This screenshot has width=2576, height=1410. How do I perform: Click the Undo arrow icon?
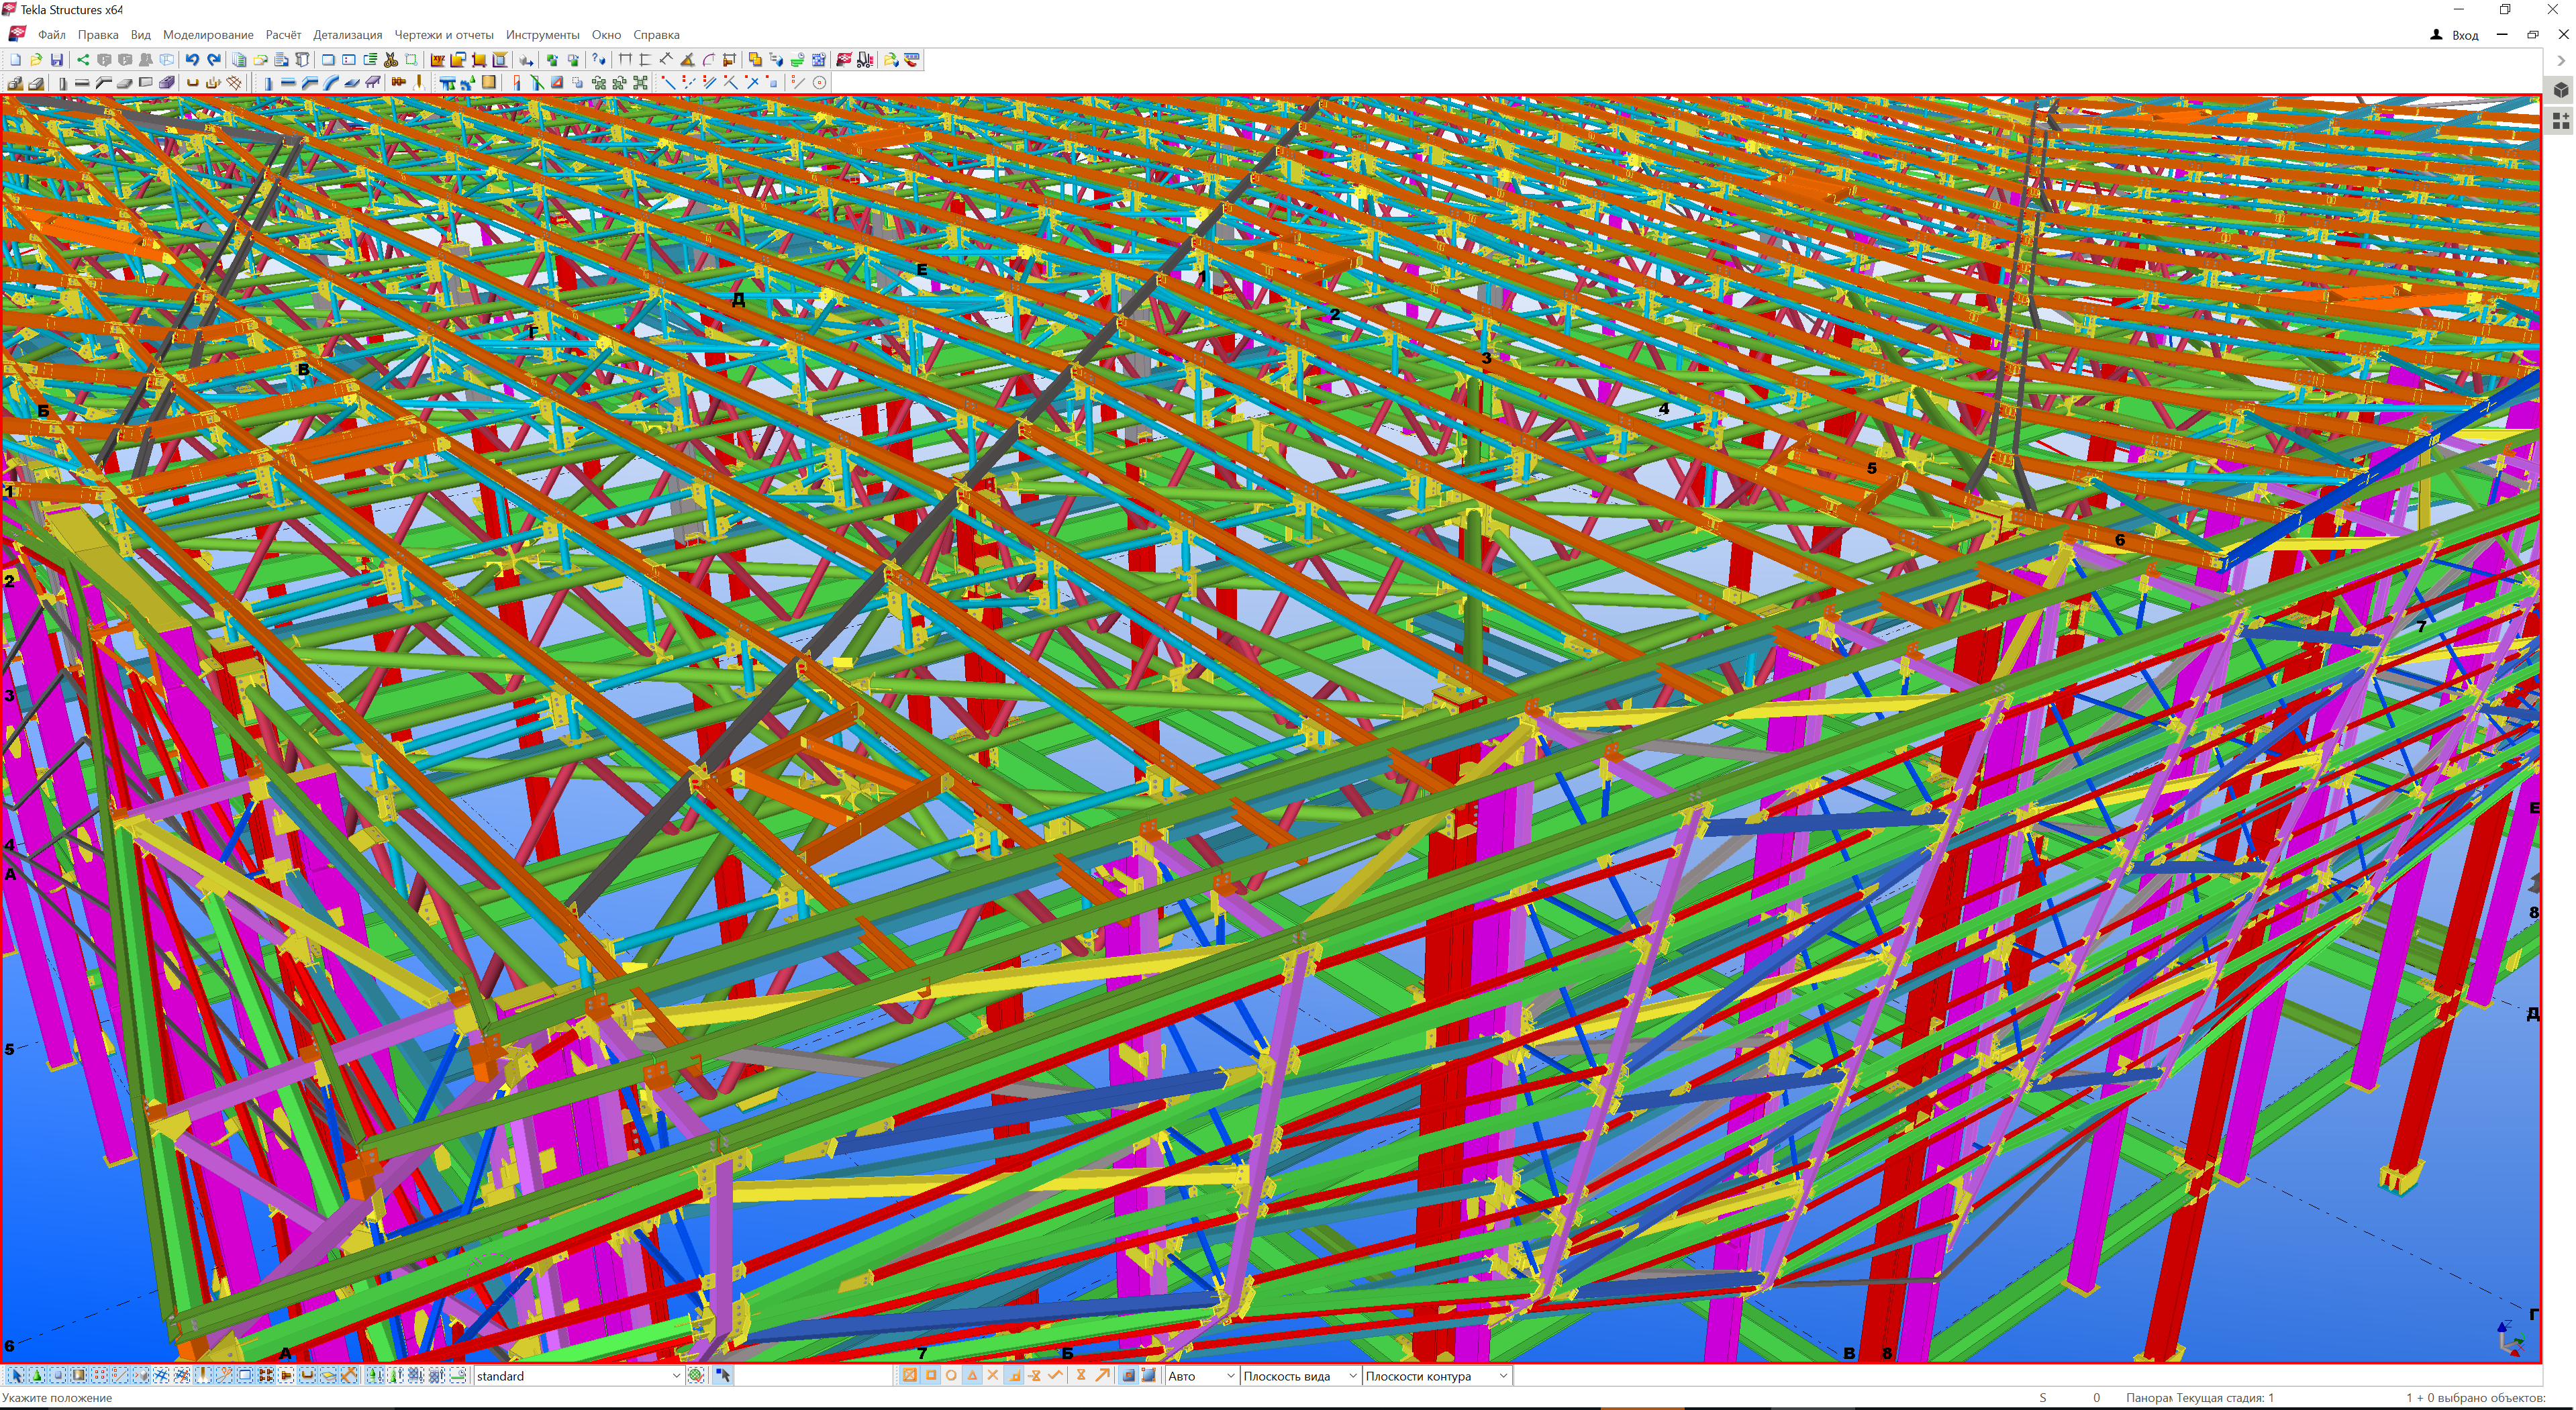tap(192, 60)
